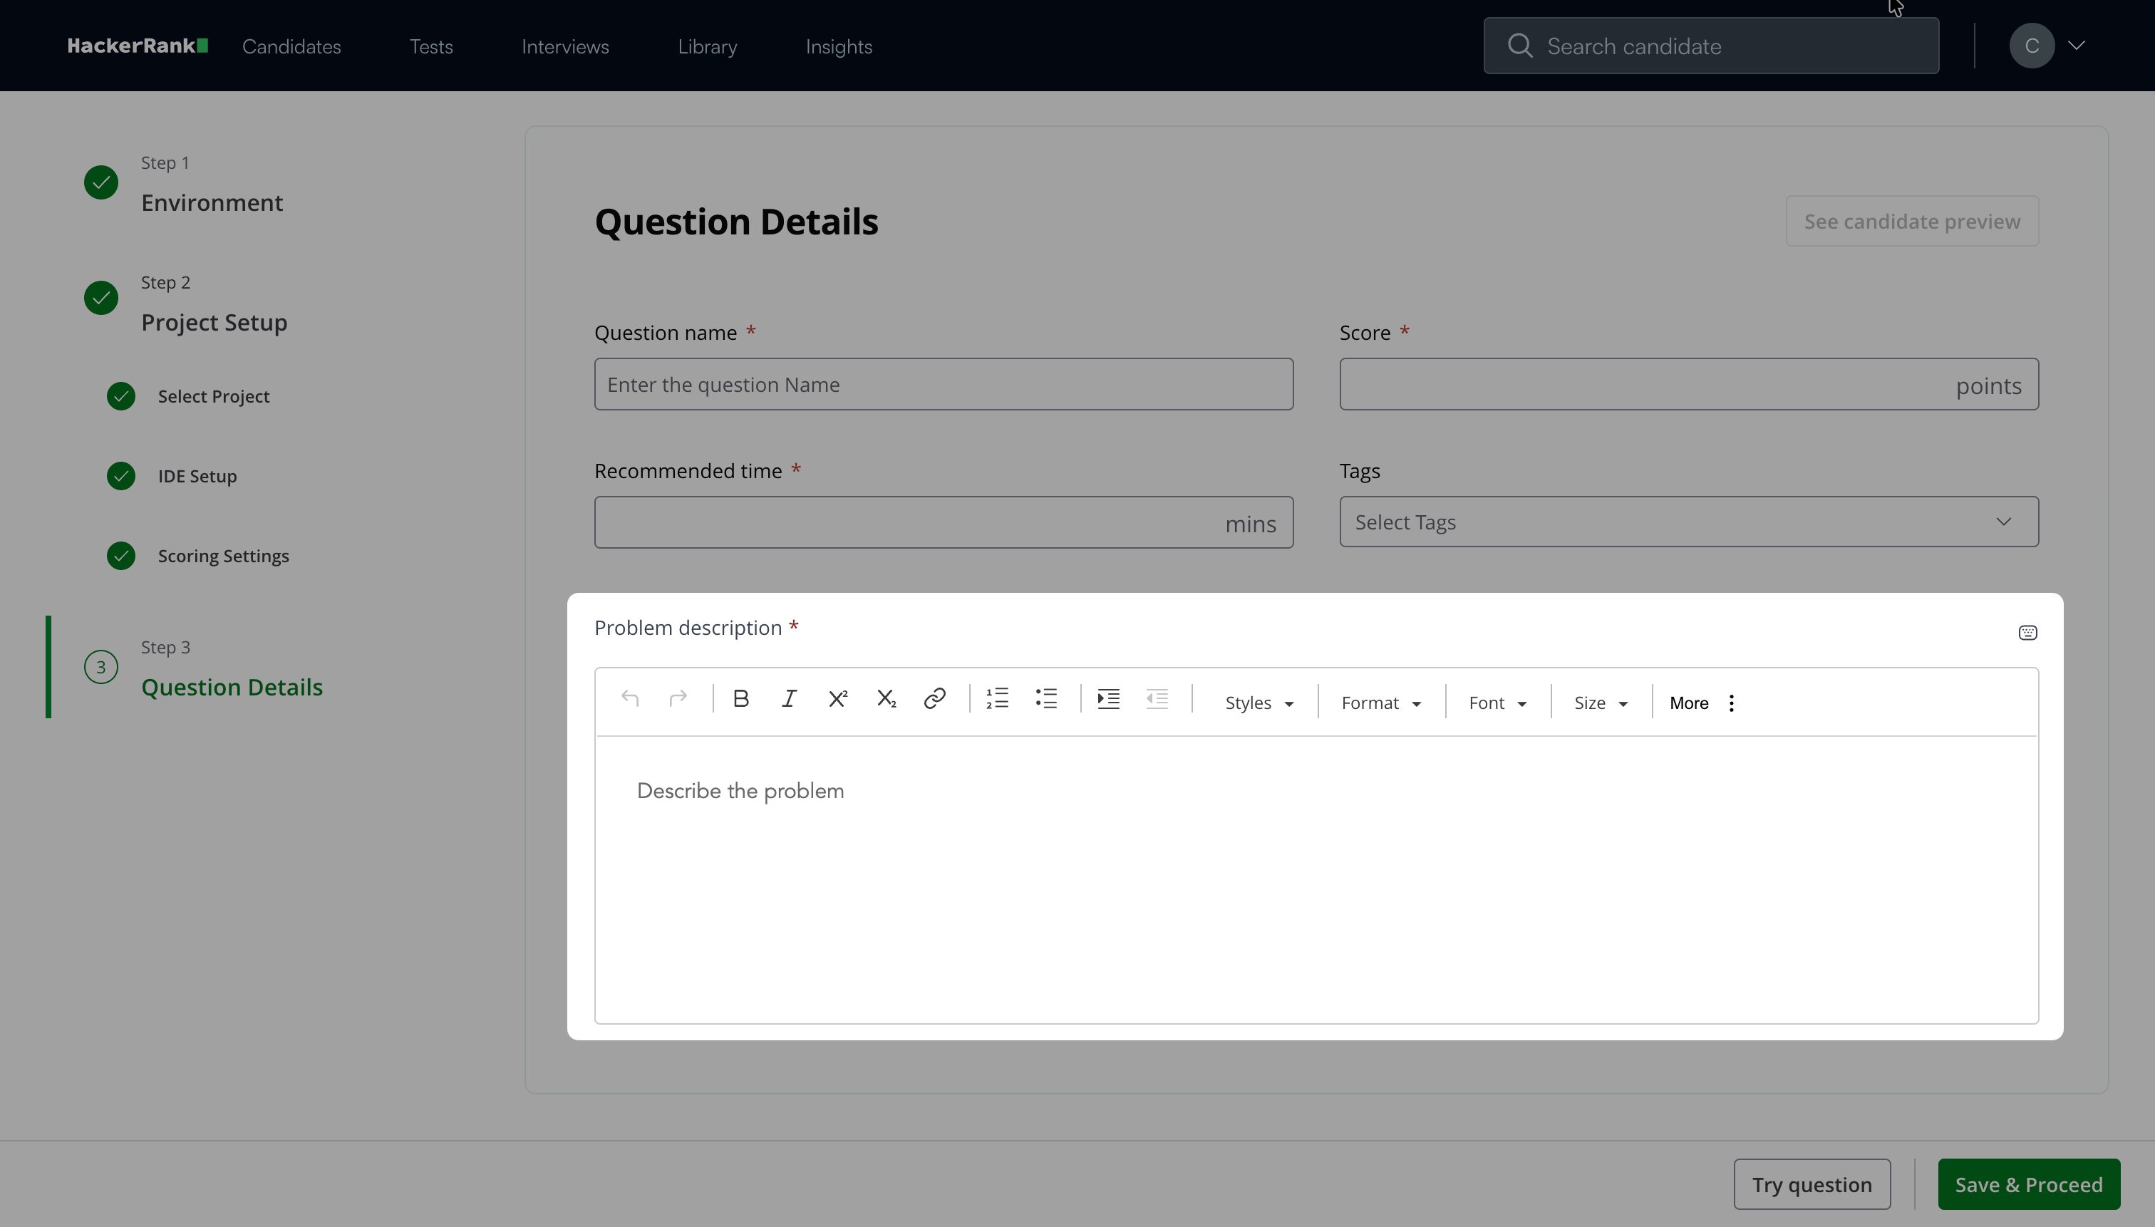Focus the Question name input field

(943, 384)
